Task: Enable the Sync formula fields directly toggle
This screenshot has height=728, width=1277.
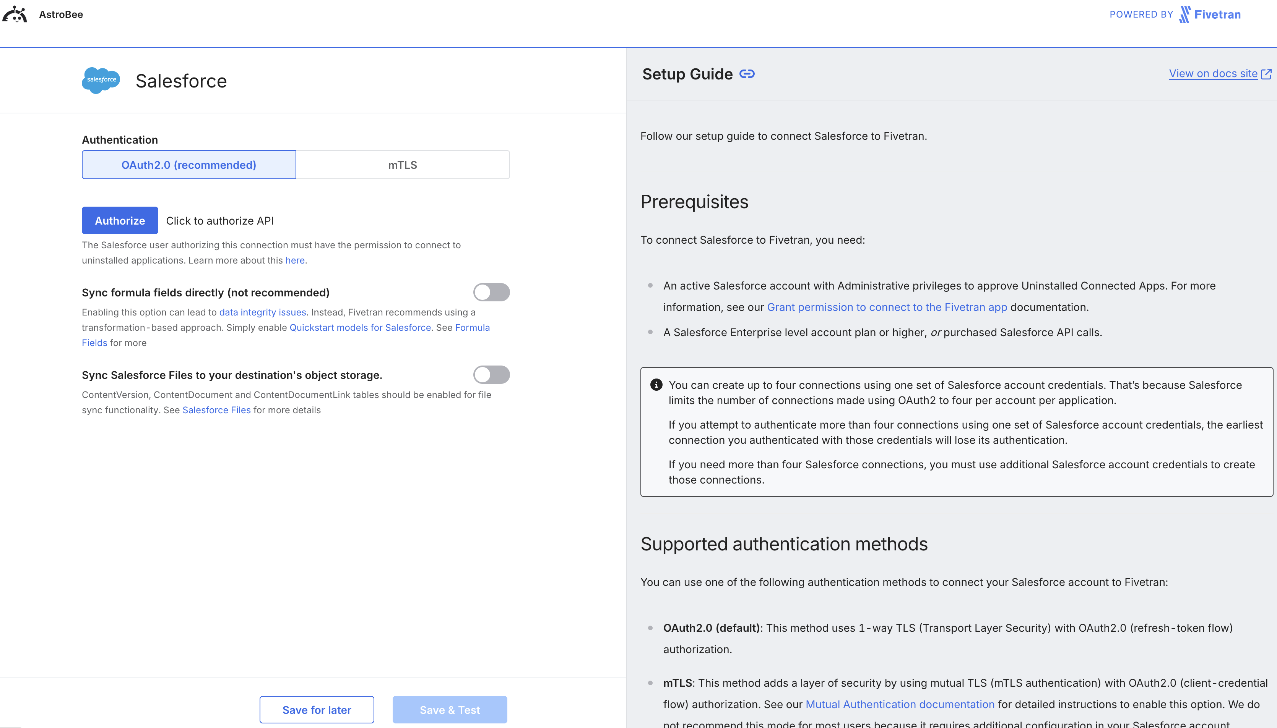Action: 491,292
